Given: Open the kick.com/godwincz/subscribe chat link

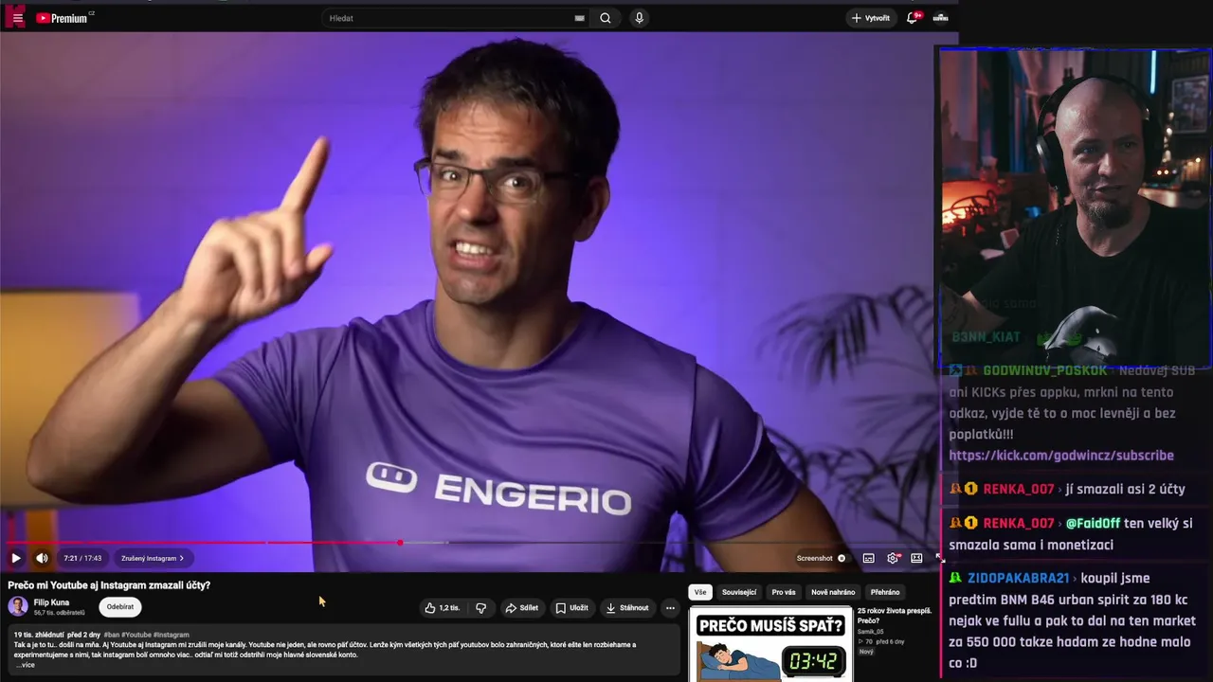Looking at the screenshot, I should [x=1061, y=456].
